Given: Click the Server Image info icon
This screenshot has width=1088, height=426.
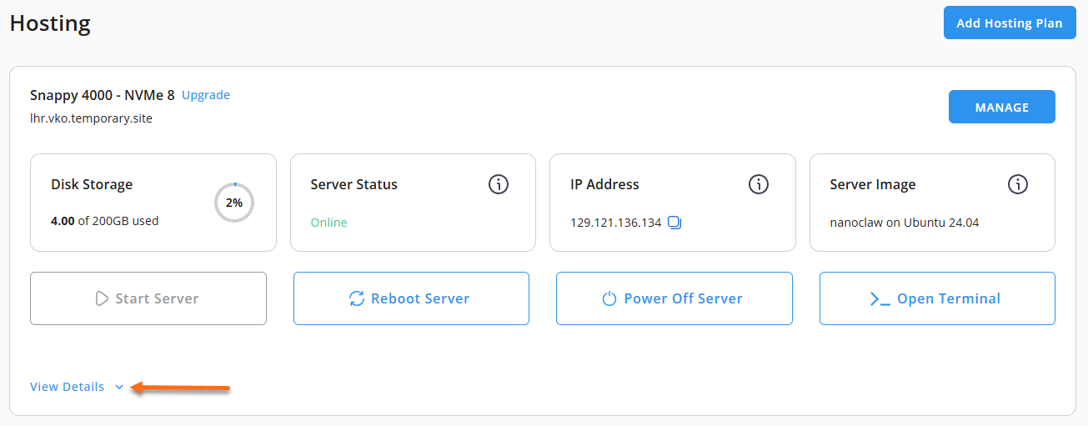Looking at the screenshot, I should [1018, 184].
